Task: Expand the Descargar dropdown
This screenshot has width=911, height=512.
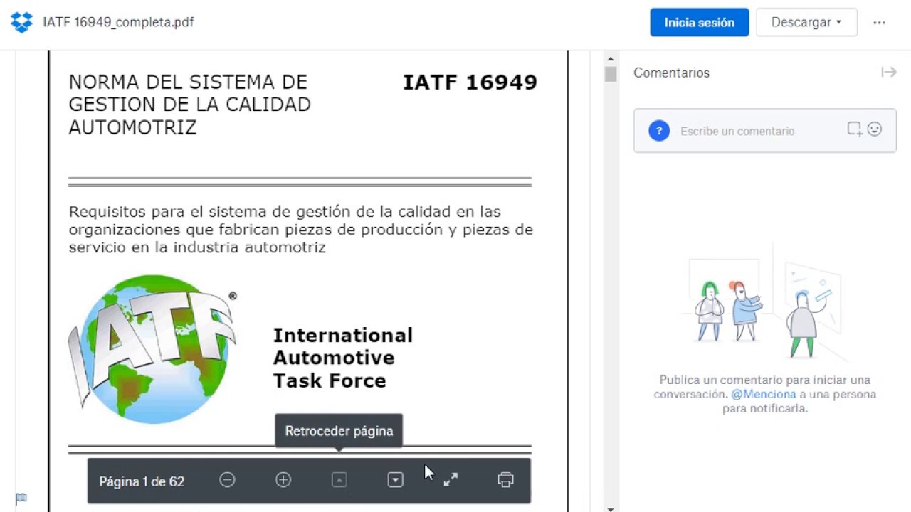Action: point(806,22)
